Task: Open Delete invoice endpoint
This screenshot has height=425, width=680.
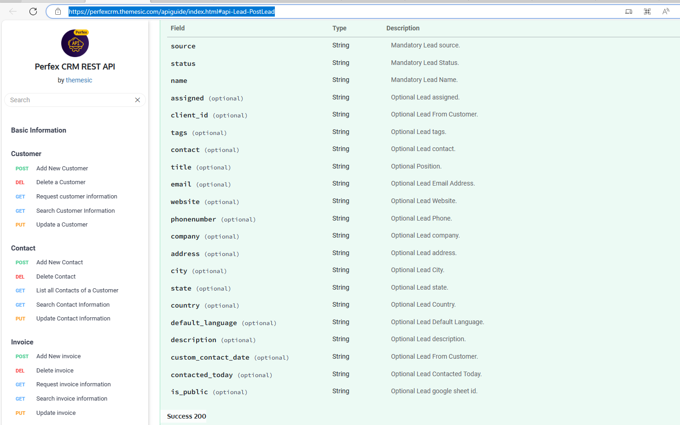Action: [55, 371]
